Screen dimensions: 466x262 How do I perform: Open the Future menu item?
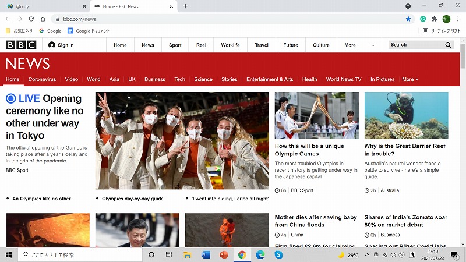pyautogui.click(x=291, y=45)
